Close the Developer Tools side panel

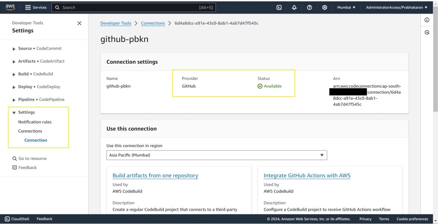(79, 24)
